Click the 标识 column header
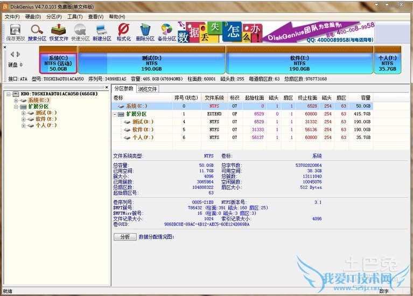Viewport: 413px width, 296px height. click(x=235, y=98)
